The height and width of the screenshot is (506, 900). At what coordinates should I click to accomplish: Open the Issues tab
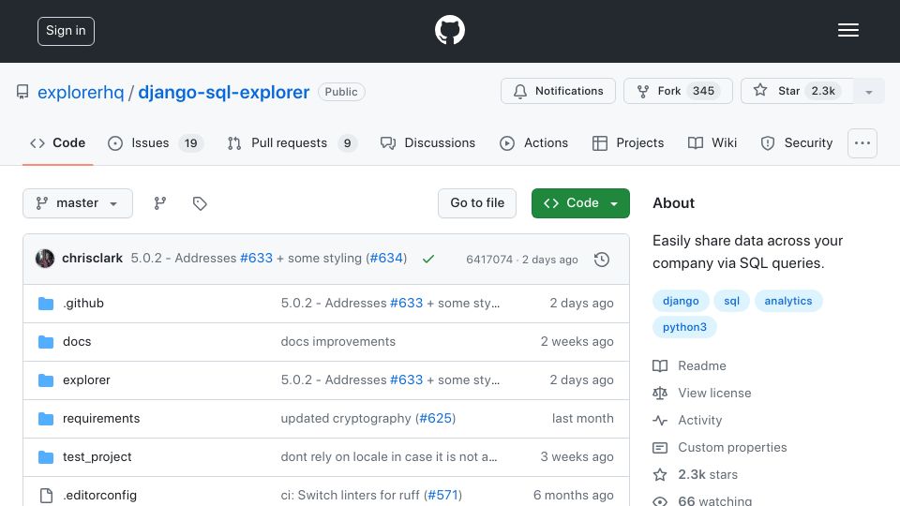[x=156, y=142]
